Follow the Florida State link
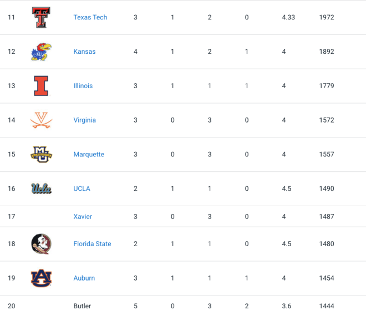The height and width of the screenshot is (316, 366). coord(92,243)
